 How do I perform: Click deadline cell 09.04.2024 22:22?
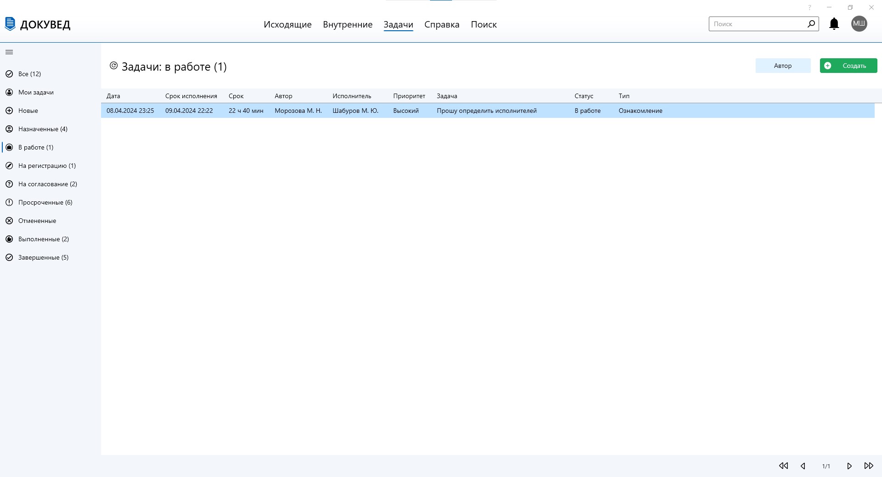pyautogui.click(x=189, y=111)
